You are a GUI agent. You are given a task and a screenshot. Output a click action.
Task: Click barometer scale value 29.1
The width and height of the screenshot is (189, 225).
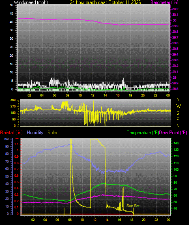[175, 72]
